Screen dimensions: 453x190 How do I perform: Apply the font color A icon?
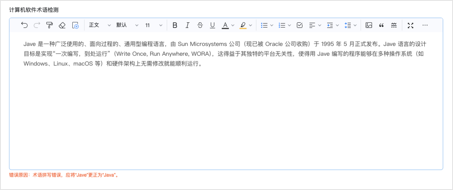pos(225,25)
